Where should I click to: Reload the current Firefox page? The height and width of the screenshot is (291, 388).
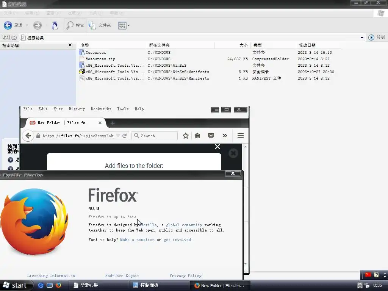click(124, 136)
